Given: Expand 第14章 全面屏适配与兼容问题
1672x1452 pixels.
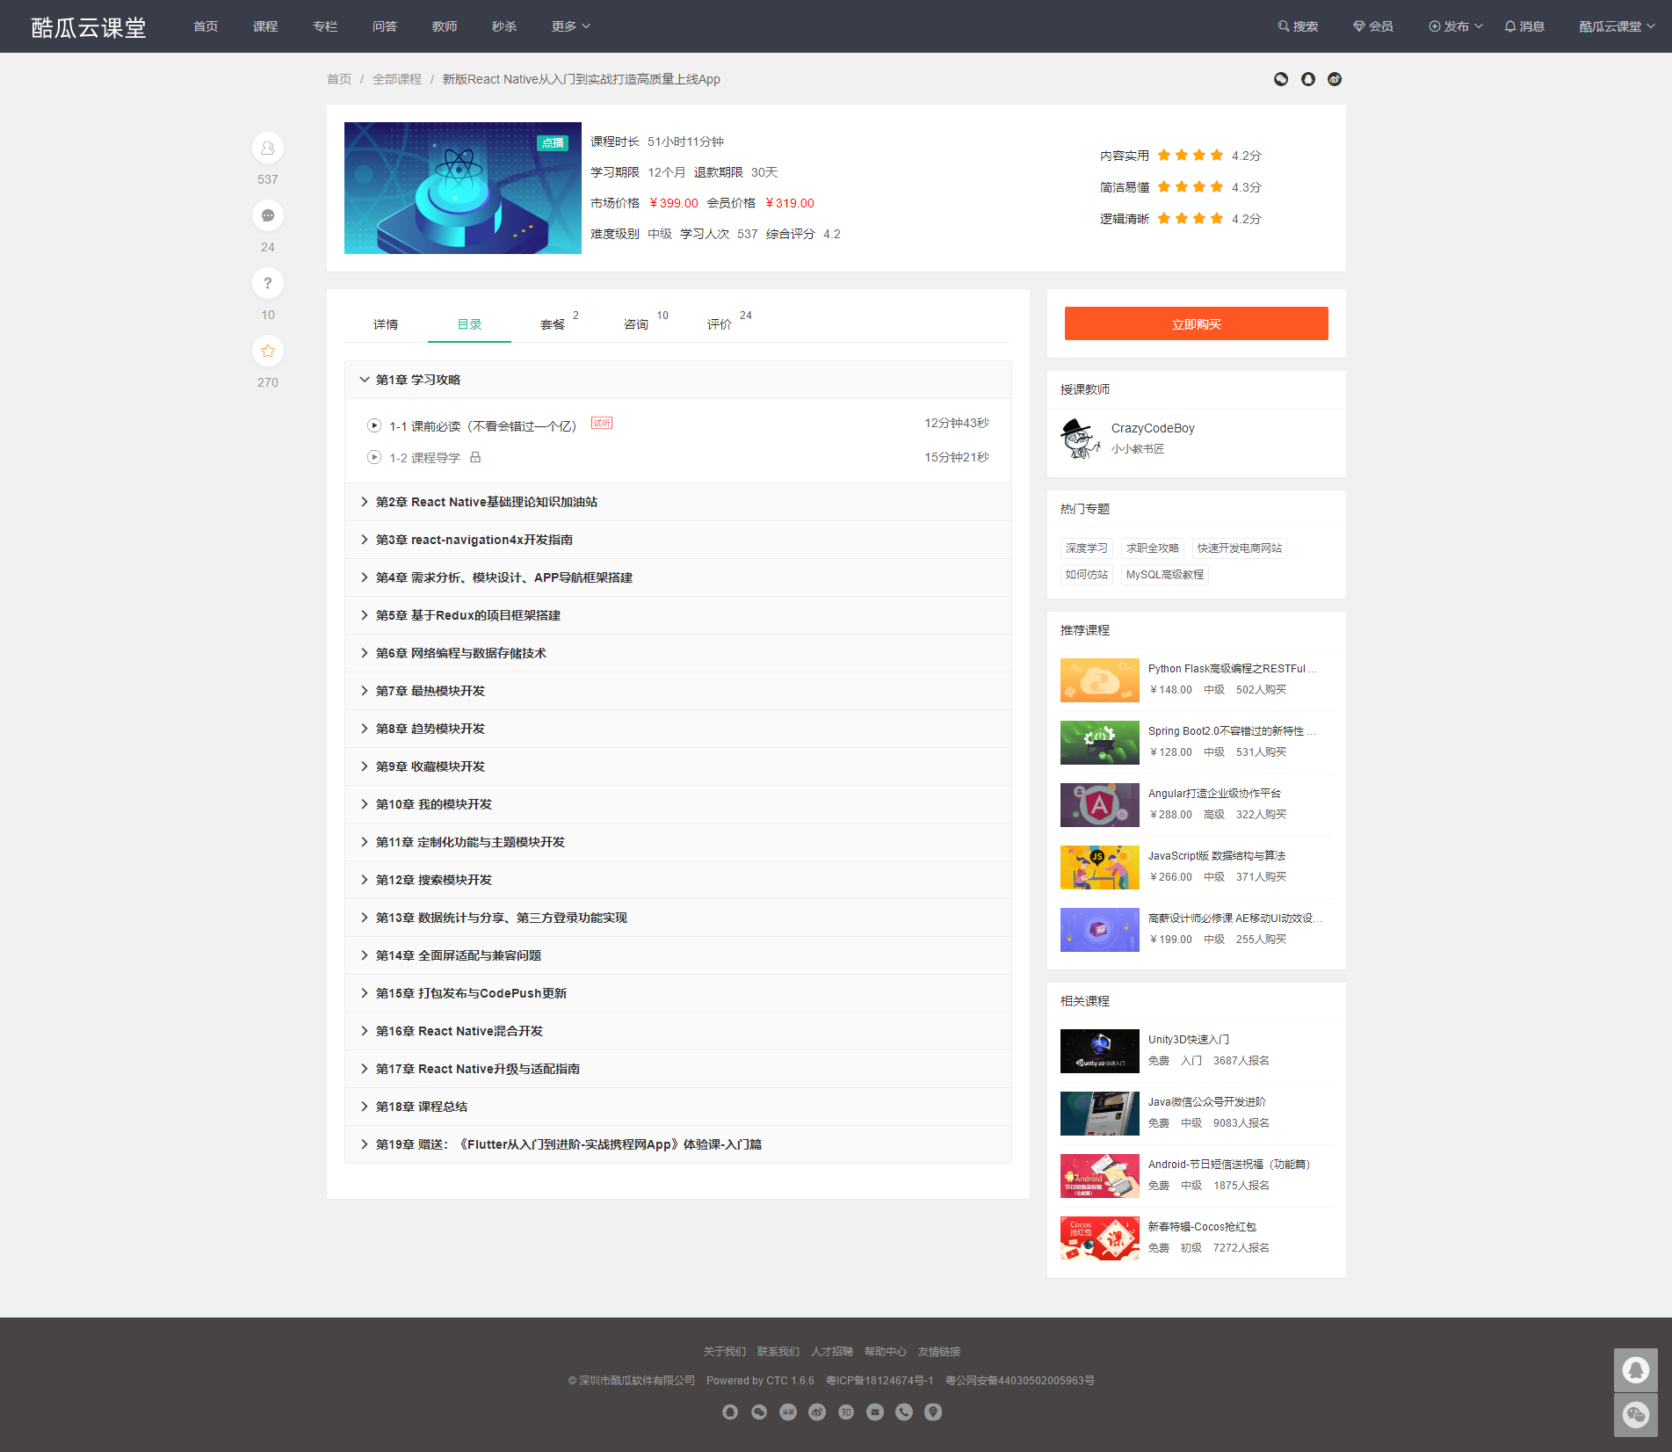Looking at the screenshot, I should 678,955.
